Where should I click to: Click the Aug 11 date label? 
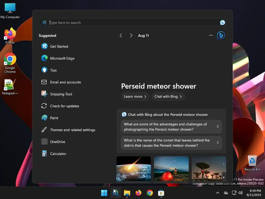pos(143,35)
